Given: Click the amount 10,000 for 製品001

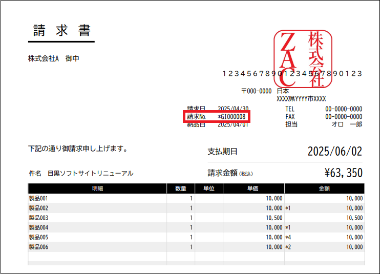Looking at the screenshot, I should tap(354, 198).
